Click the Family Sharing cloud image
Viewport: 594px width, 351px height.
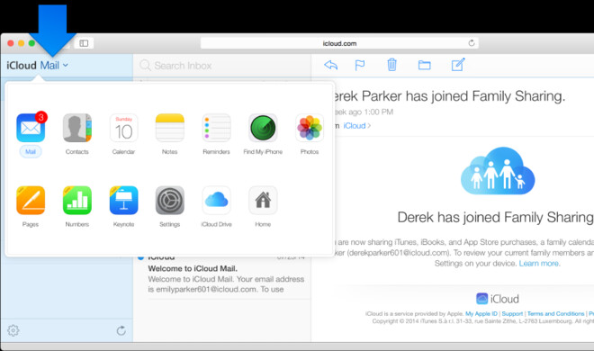click(498, 171)
